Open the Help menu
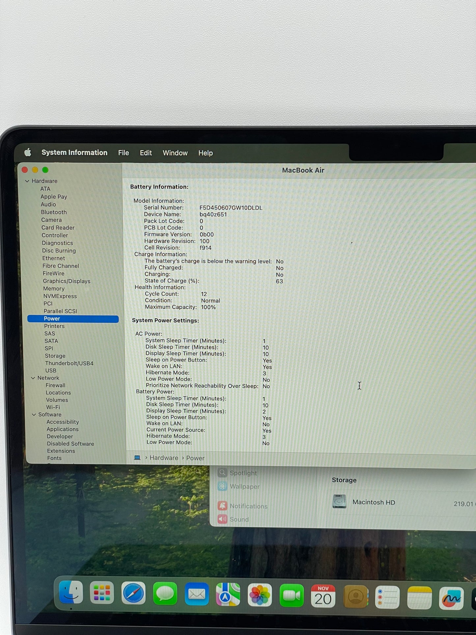476x635 pixels. (206, 153)
